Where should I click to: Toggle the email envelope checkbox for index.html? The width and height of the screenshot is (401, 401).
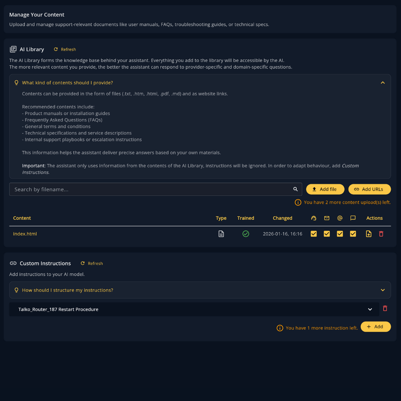click(327, 234)
